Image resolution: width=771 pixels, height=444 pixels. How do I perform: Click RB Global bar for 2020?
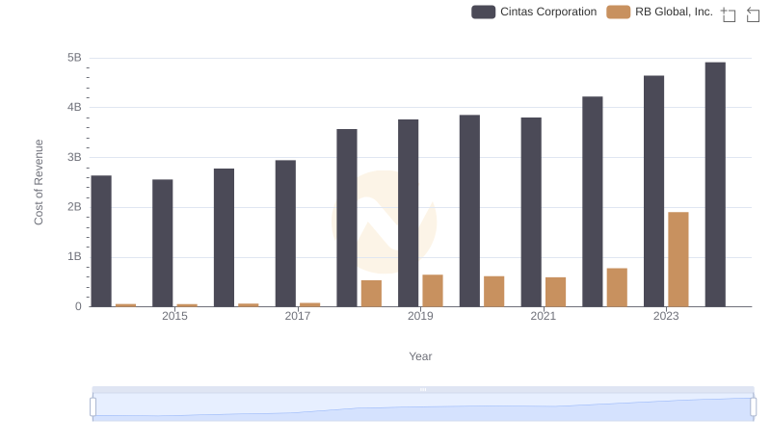tap(494, 292)
